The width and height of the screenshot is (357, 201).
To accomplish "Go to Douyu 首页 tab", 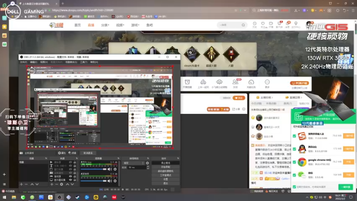I will coord(77,25).
